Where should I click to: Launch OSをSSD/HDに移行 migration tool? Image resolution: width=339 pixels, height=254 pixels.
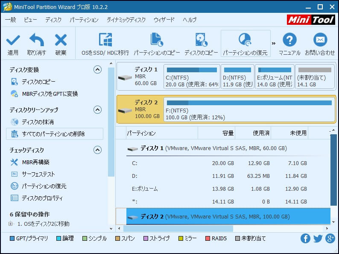point(105,41)
